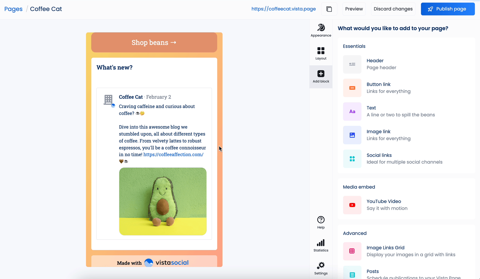
Task: Add Social links via 'Ideal for multiple' description
Action: click(404, 162)
